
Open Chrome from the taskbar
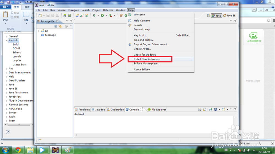pyautogui.click(x=18, y=150)
